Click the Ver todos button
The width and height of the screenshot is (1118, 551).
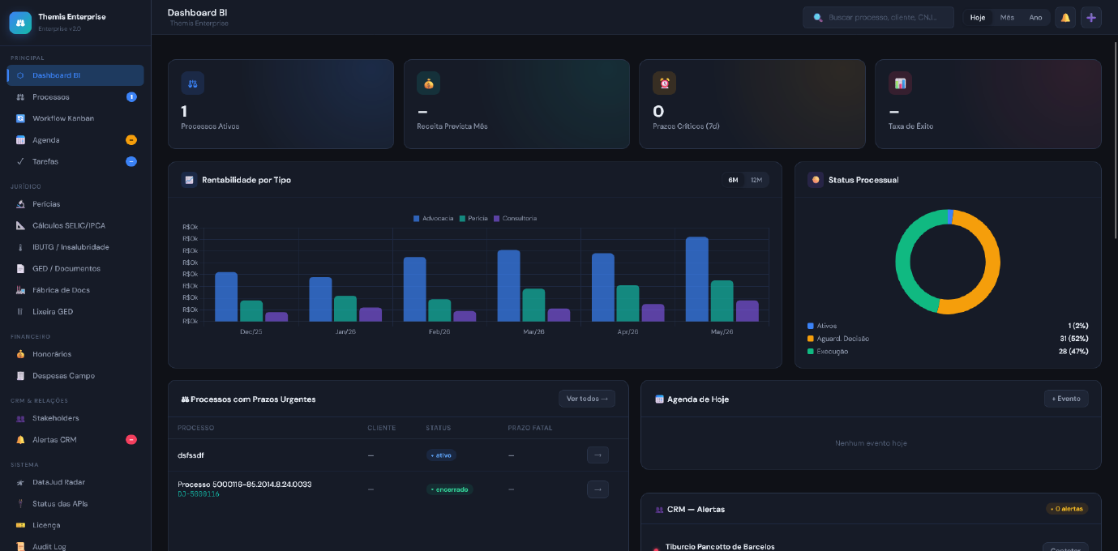coord(587,399)
